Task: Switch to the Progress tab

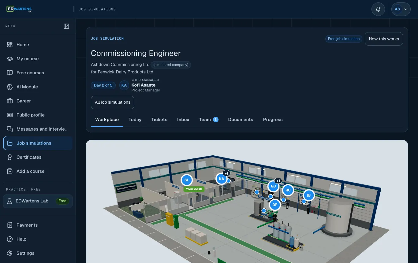Action: [x=273, y=120]
